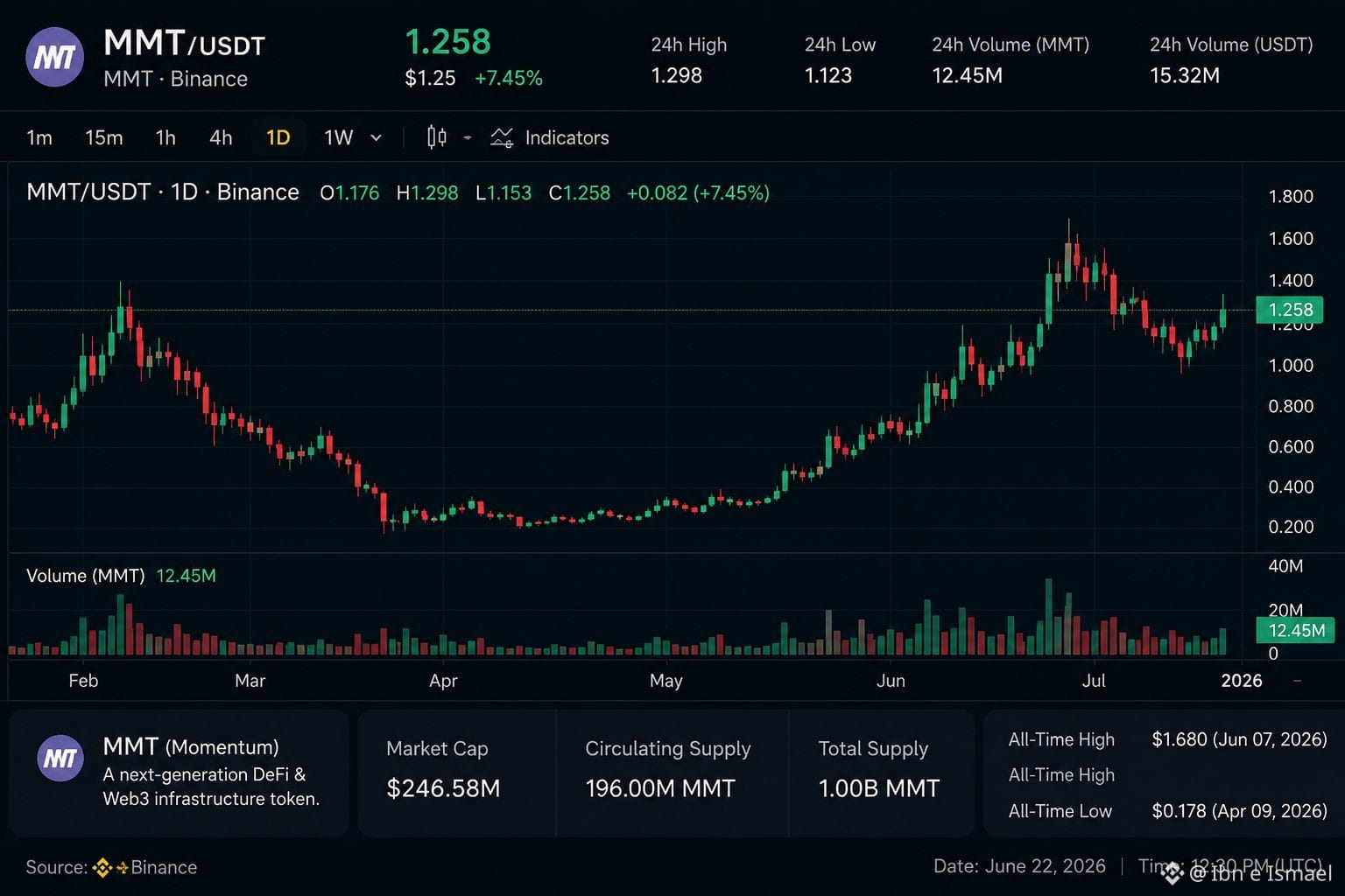Screen dimensions: 1345x896
Task: Click the current price tag 1.258
Action: pyautogui.click(x=1289, y=310)
